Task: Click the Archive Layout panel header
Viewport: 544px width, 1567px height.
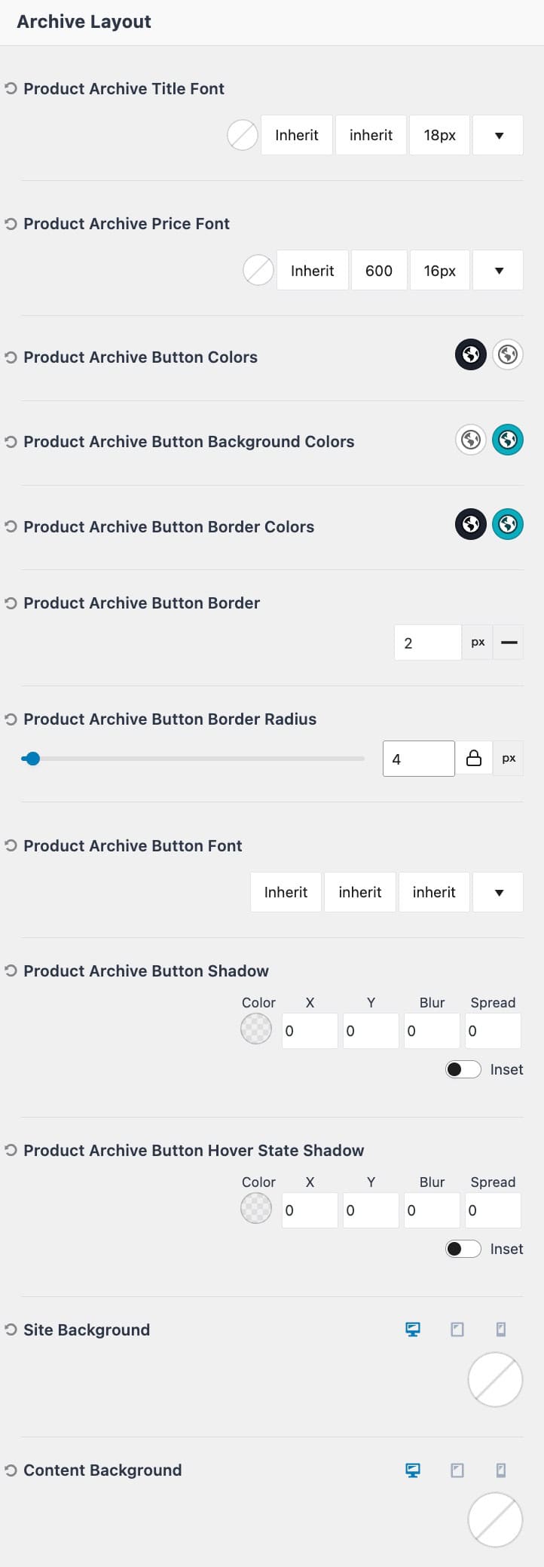Action: 83,21
